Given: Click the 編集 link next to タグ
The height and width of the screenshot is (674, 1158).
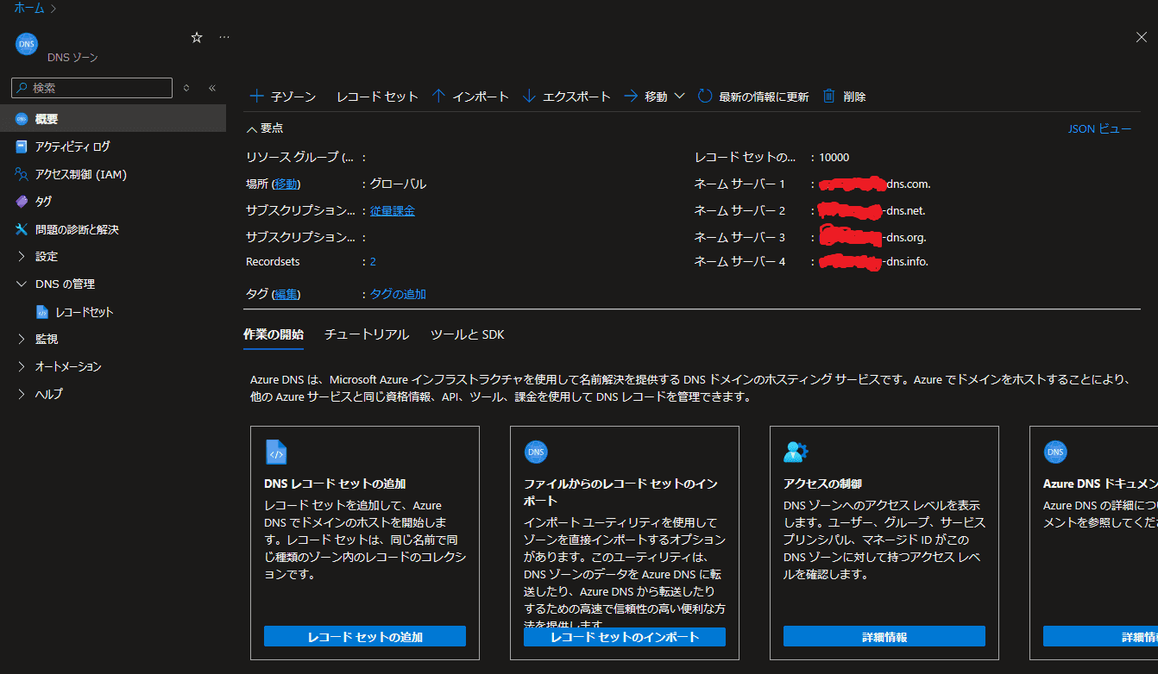Looking at the screenshot, I should pos(286,294).
